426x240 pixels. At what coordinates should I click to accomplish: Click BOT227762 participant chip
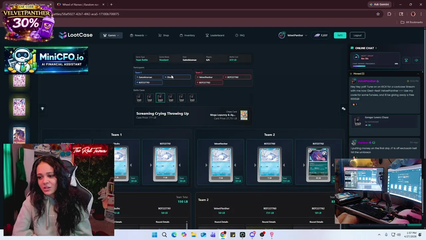[209, 83]
